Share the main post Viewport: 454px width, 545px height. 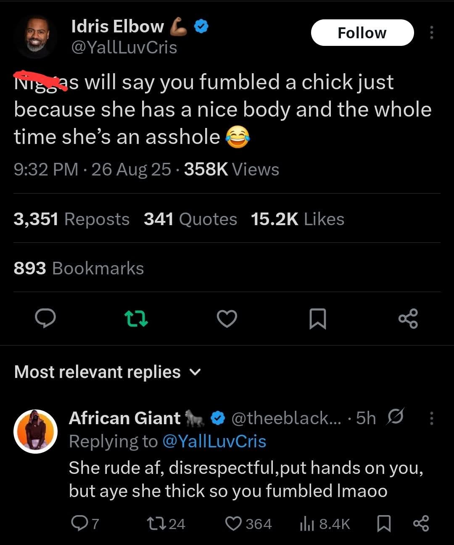[408, 319]
